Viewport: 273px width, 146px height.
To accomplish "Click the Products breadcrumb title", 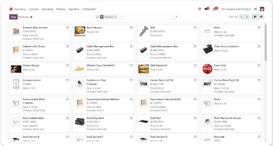I will (x=23, y=17).
